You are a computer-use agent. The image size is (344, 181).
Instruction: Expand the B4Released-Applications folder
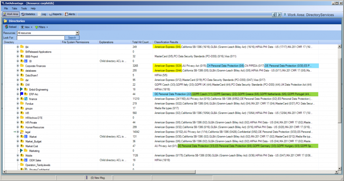[x=18, y=52]
